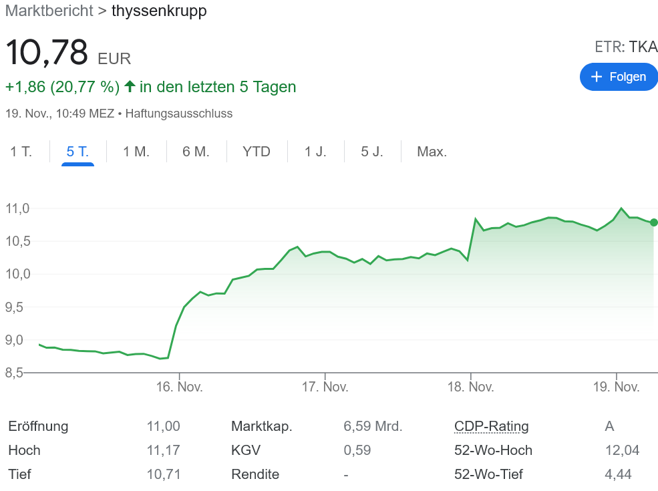
Task: Click the CDP-Rating label for details
Action: 491,426
